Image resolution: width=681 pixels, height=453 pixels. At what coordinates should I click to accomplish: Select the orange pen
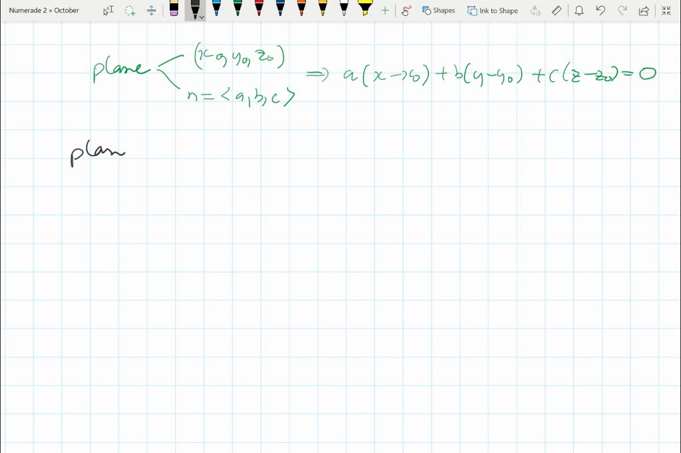301,11
